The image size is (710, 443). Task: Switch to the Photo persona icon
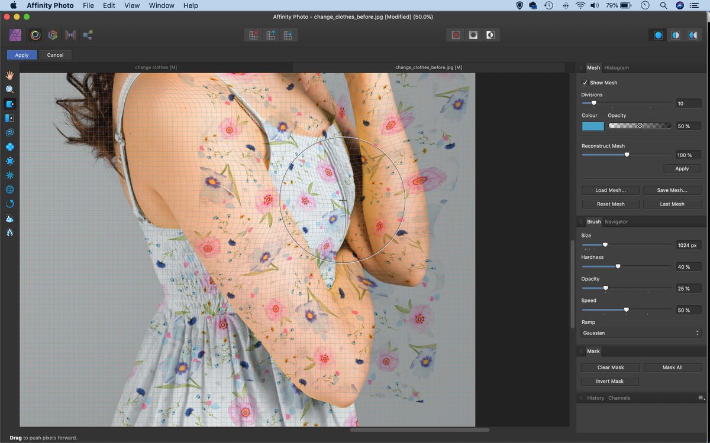(x=15, y=35)
